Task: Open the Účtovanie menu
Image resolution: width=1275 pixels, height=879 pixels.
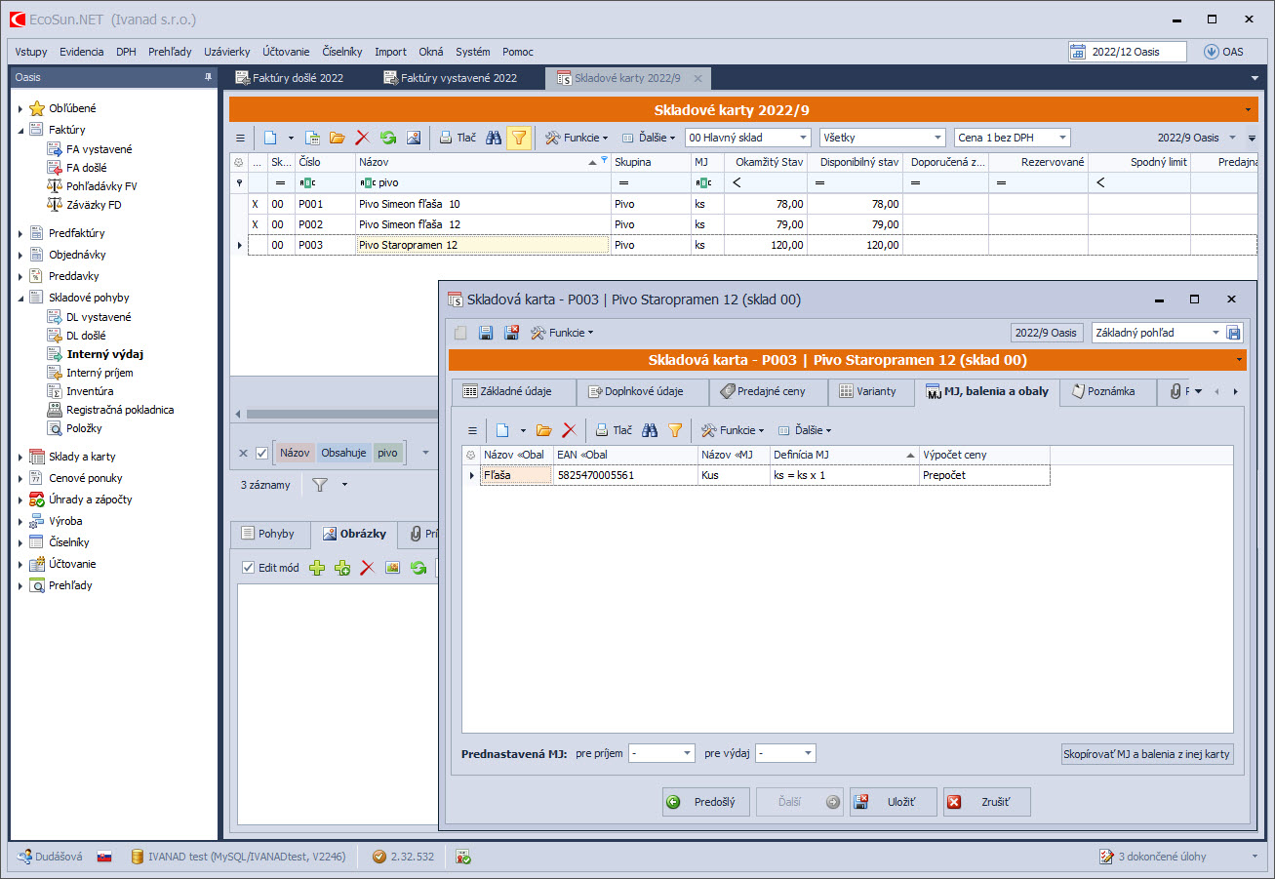Action: [286, 52]
